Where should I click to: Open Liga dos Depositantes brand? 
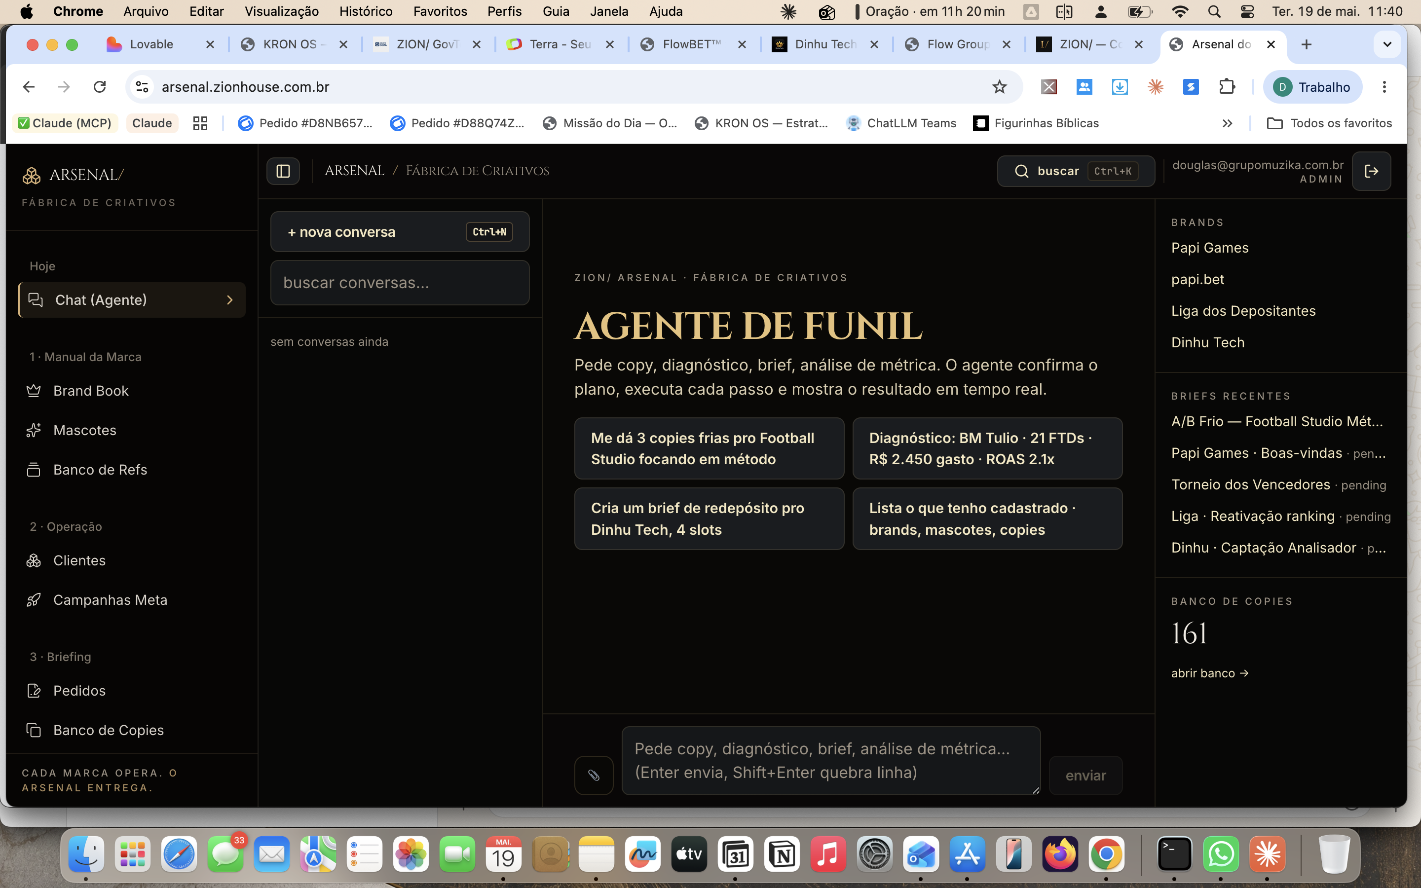[1243, 311]
